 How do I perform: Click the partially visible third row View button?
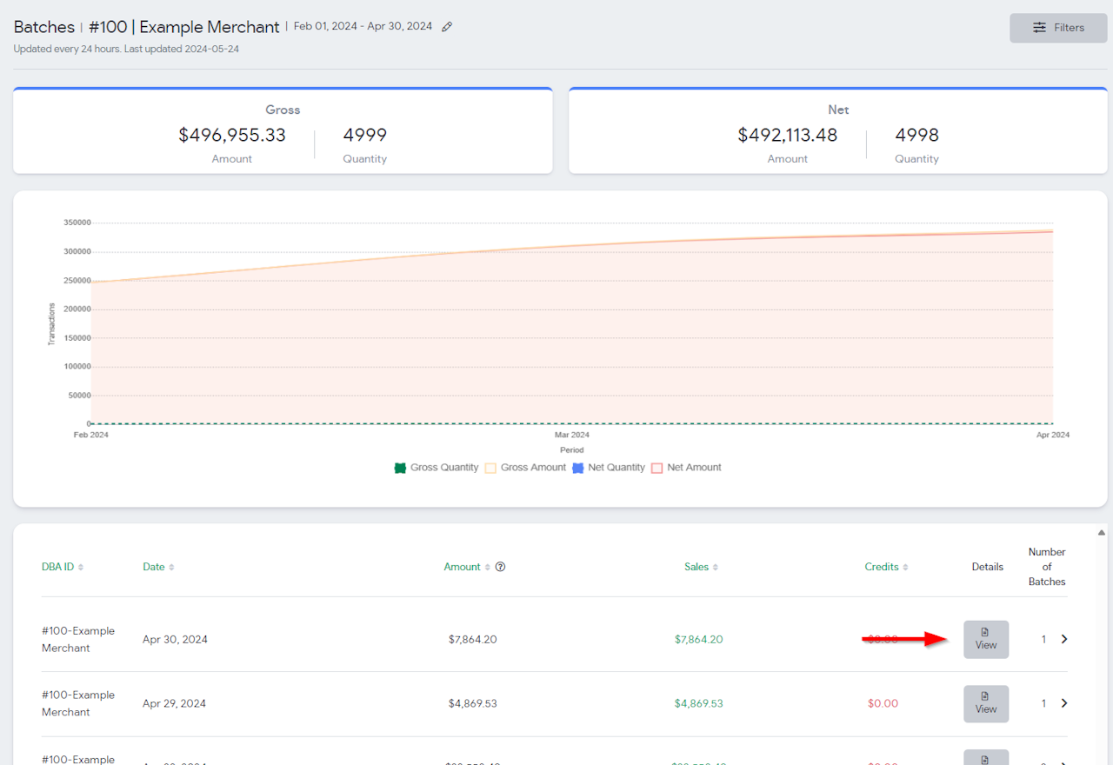click(985, 758)
